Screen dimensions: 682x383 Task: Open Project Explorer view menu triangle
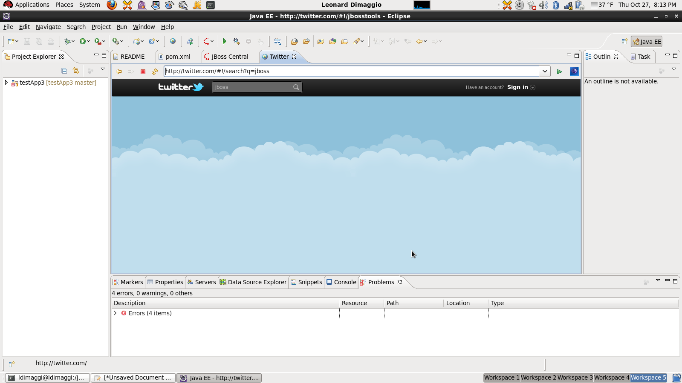(x=103, y=69)
